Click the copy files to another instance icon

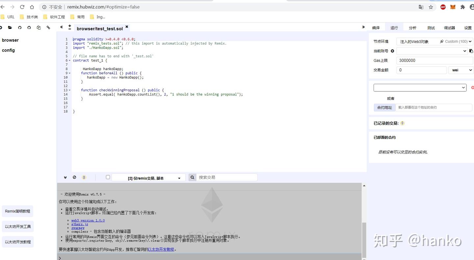(39, 28)
